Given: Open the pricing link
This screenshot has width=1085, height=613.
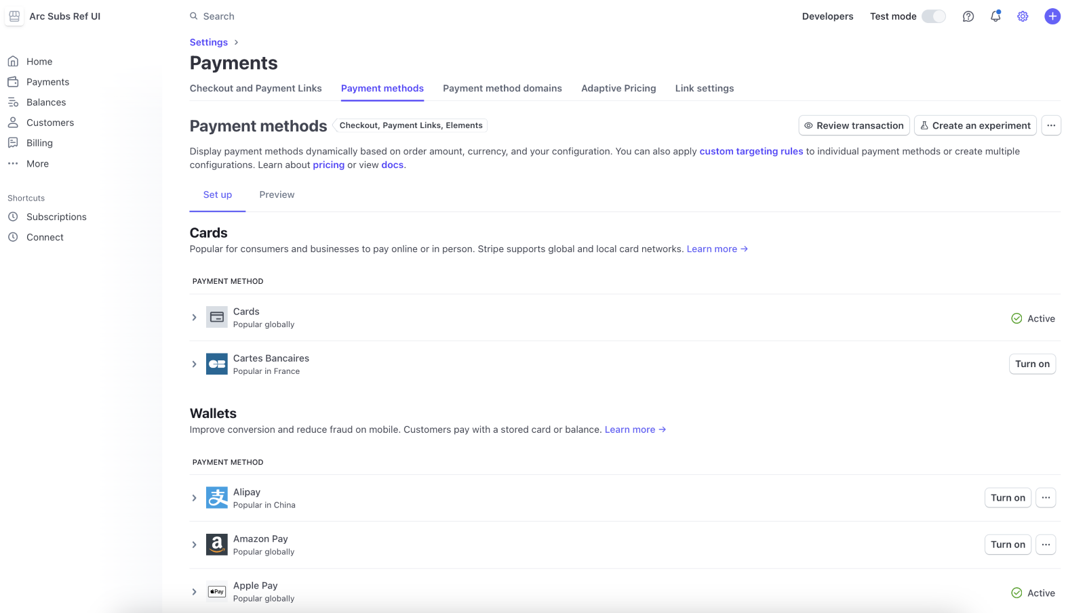Looking at the screenshot, I should pyautogui.click(x=329, y=165).
